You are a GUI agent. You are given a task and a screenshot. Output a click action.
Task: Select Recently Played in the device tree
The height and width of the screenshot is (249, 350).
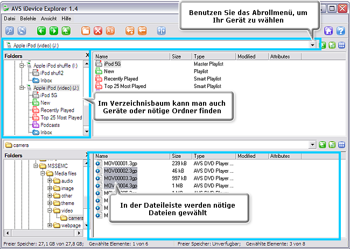tap(57, 110)
